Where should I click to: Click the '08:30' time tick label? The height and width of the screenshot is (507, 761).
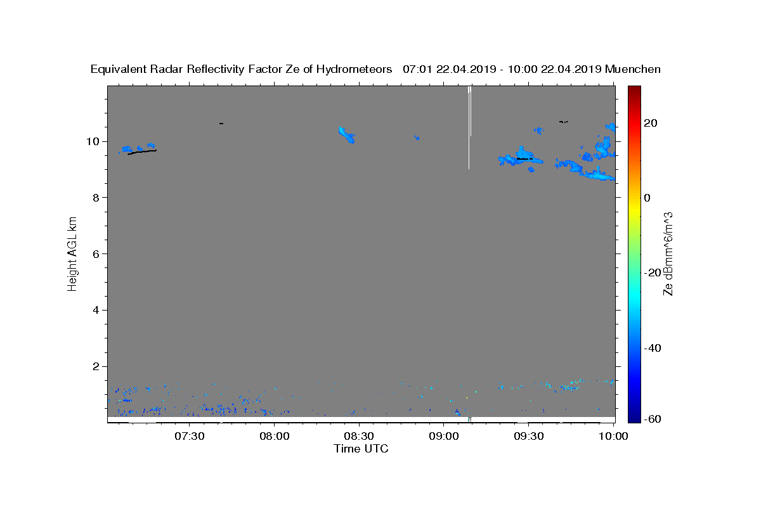359,436
